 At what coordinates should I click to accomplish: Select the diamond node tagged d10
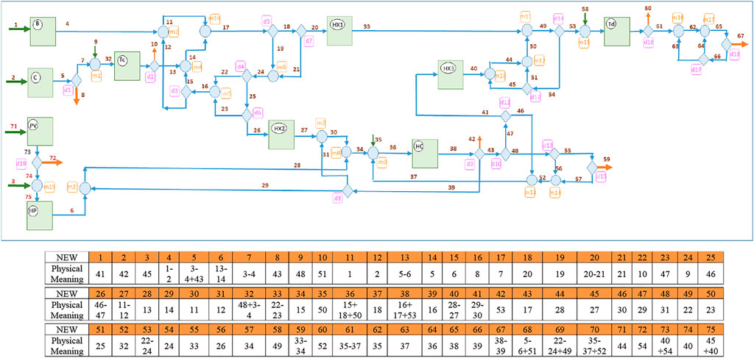(x=505, y=154)
